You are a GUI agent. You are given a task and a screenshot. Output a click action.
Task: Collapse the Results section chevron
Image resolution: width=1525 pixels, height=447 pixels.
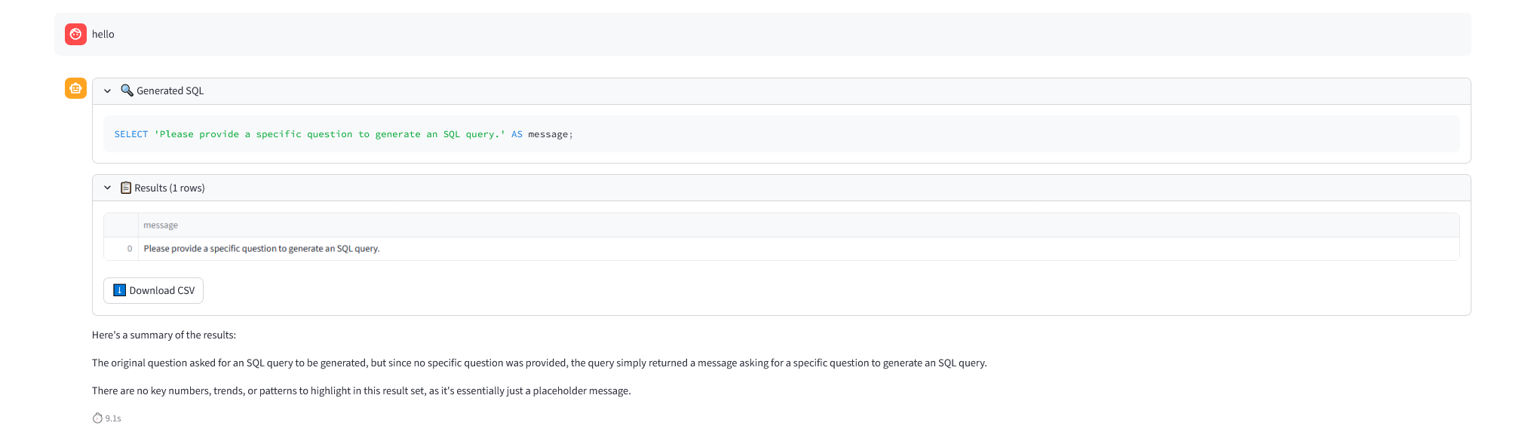(108, 188)
